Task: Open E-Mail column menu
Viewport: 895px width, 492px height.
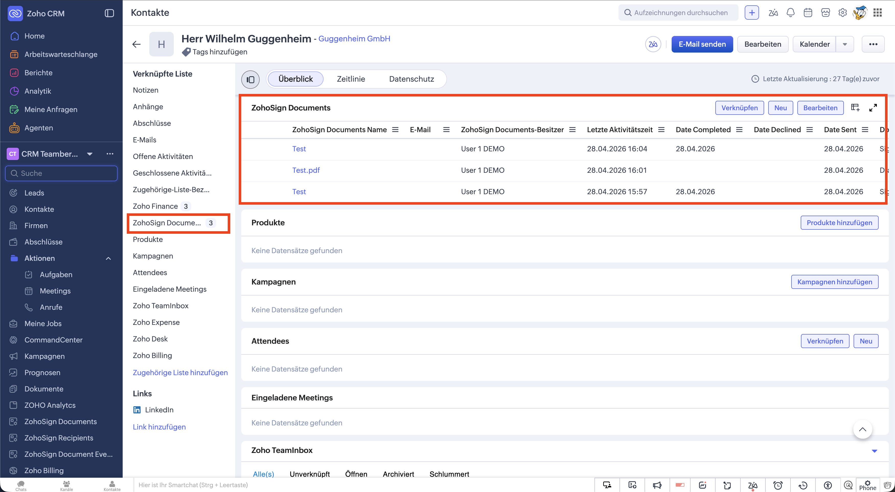Action: [x=446, y=130]
